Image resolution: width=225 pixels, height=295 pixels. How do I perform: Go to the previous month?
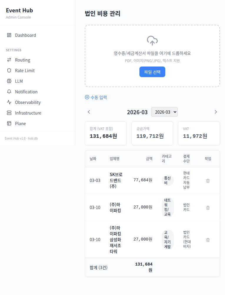(x=89, y=112)
